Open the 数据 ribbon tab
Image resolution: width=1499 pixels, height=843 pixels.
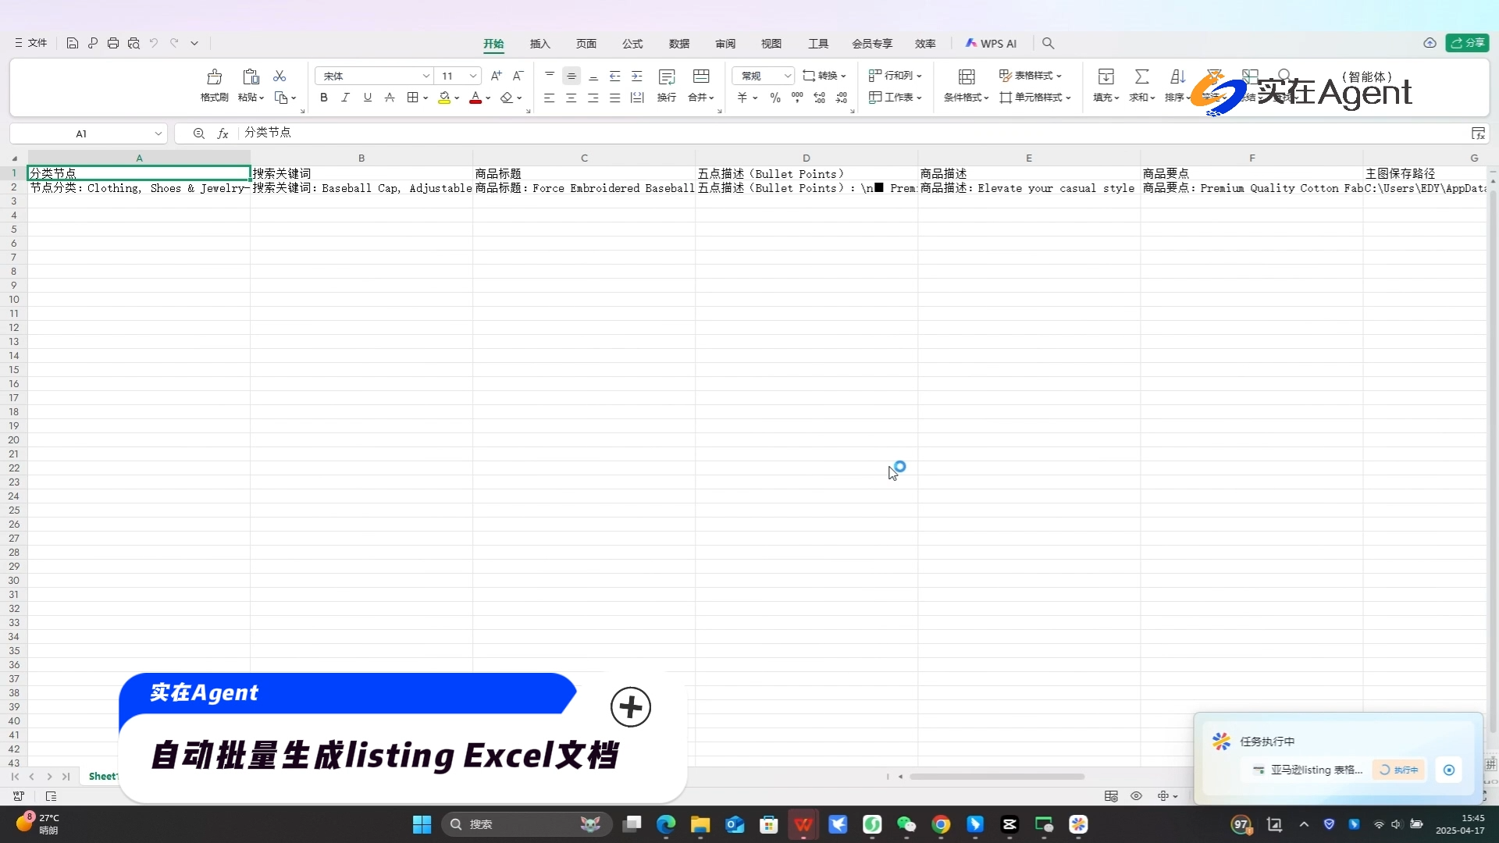pyautogui.click(x=679, y=44)
